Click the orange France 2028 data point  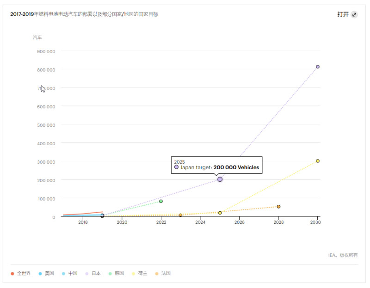pyautogui.click(x=278, y=207)
